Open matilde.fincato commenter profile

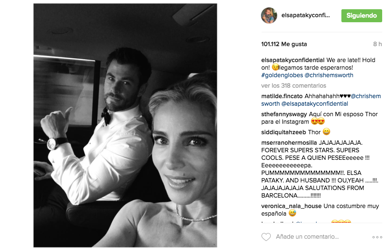pos(282,96)
